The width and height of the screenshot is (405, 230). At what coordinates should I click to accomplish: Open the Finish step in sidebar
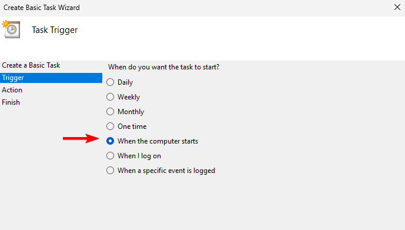coord(11,102)
